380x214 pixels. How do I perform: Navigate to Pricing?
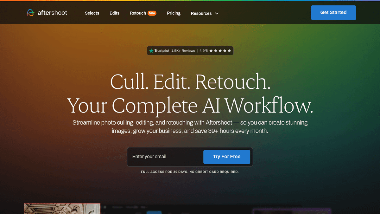coord(174,13)
